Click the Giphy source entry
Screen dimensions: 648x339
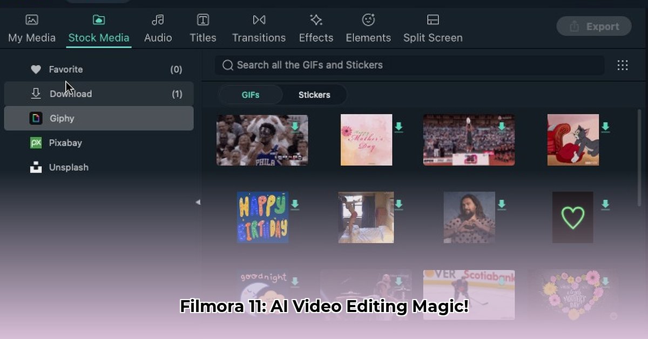pos(62,118)
